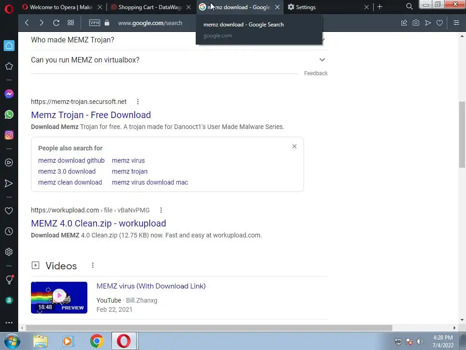
Task: Open the edit snapshot toolbar icon
Action: click(x=404, y=23)
